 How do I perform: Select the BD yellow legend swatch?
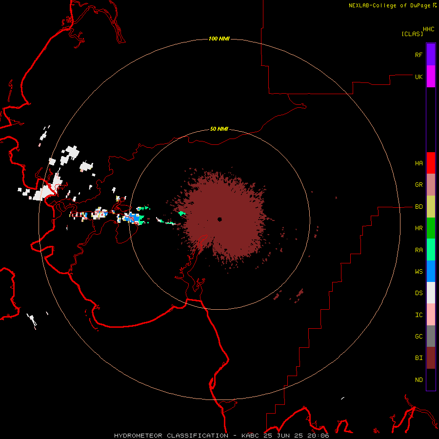pos(431,207)
